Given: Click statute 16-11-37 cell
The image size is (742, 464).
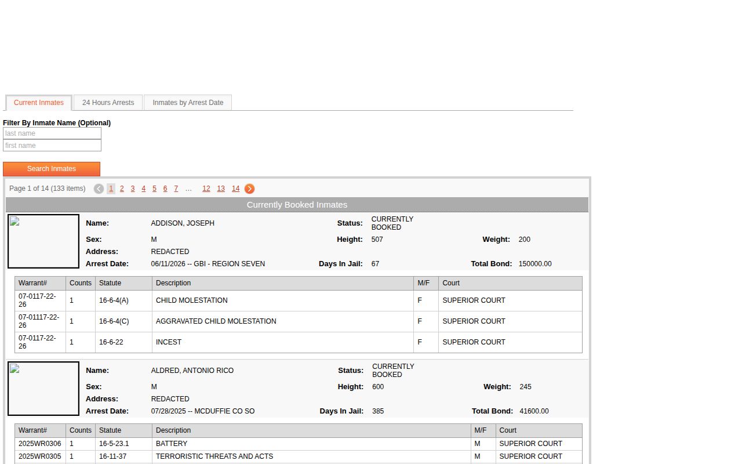Looking at the screenshot, I should pos(124,456).
